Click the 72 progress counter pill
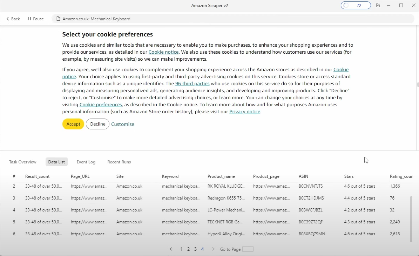This screenshot has width=419, height=256. 356,5
